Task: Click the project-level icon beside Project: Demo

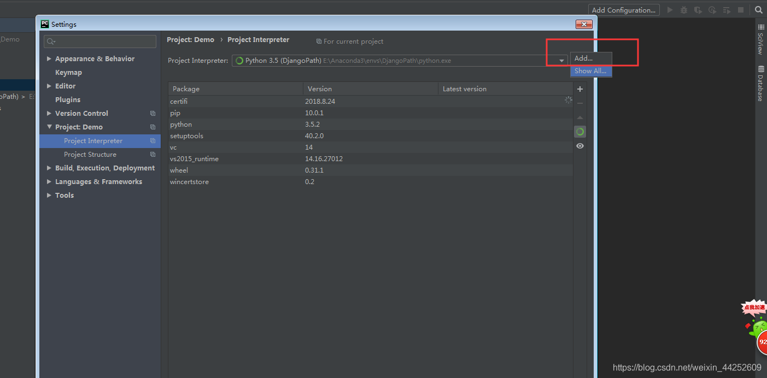Action: click(x=153, y=127)
